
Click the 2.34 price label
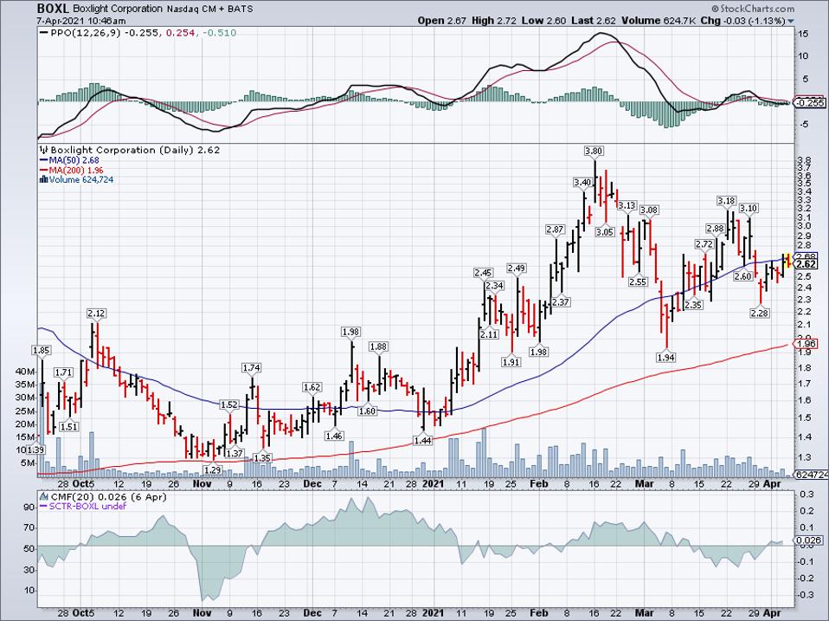click(494, 286)
